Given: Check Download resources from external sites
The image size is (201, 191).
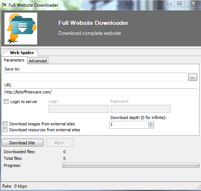Looking at the screenshot, I should click(5, 129).
